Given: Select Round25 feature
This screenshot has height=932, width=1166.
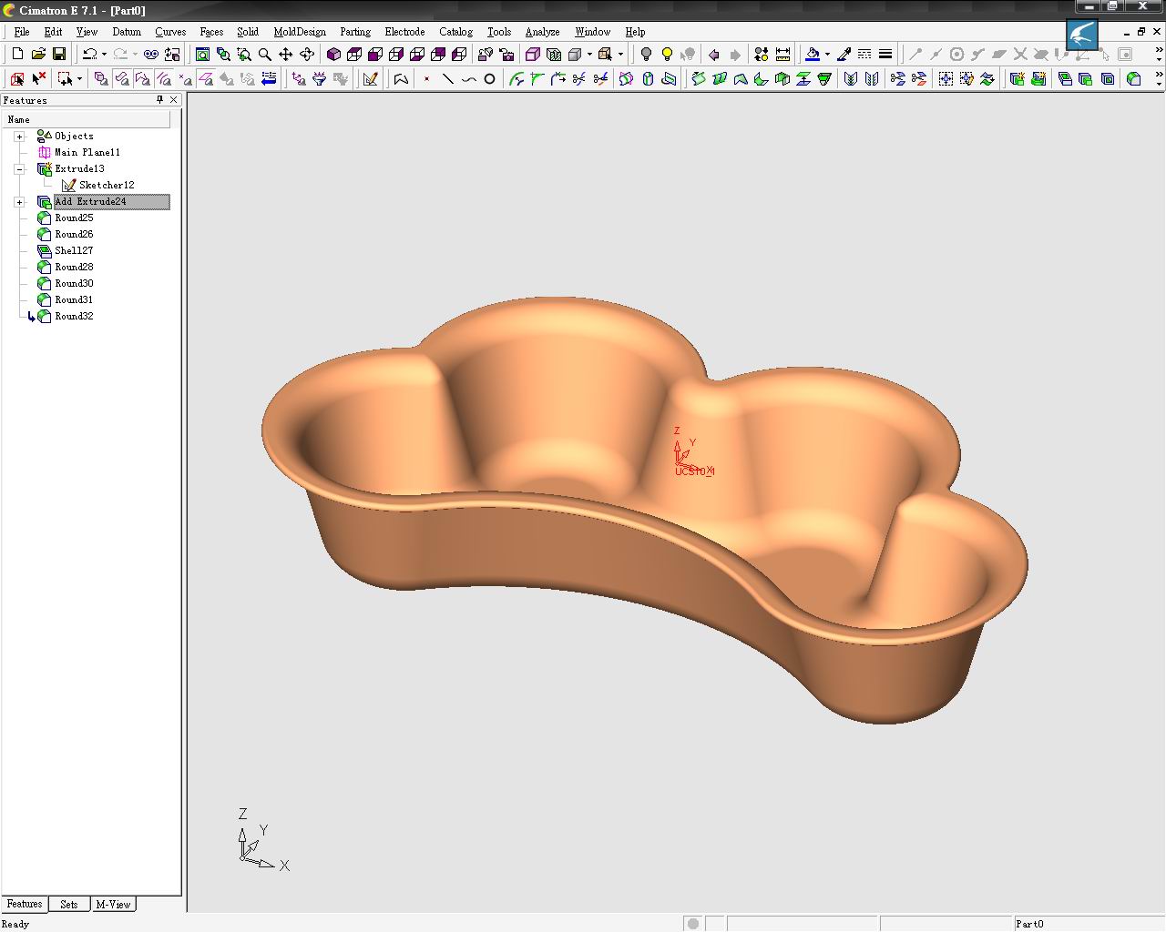Looking at the screenshot, I should pos(74,218).
